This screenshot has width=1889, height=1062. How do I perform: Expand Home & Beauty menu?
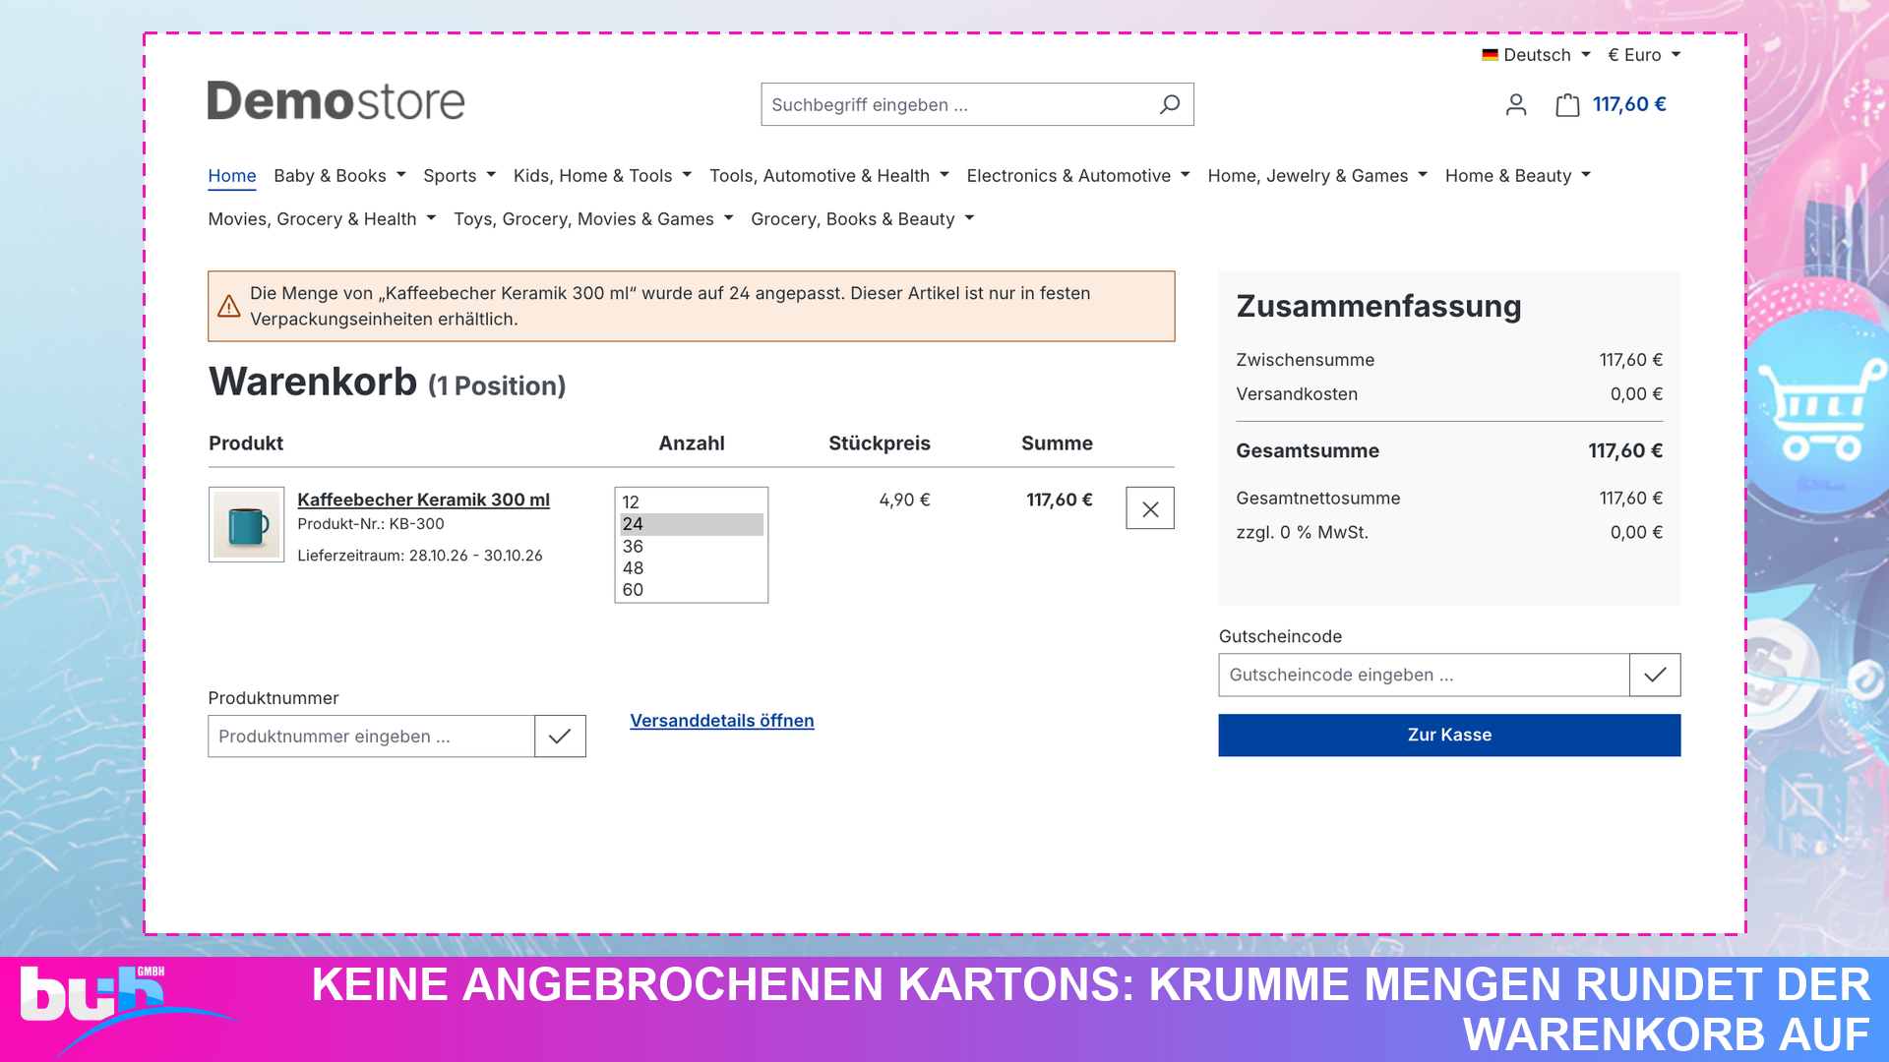coord(1518,176)
